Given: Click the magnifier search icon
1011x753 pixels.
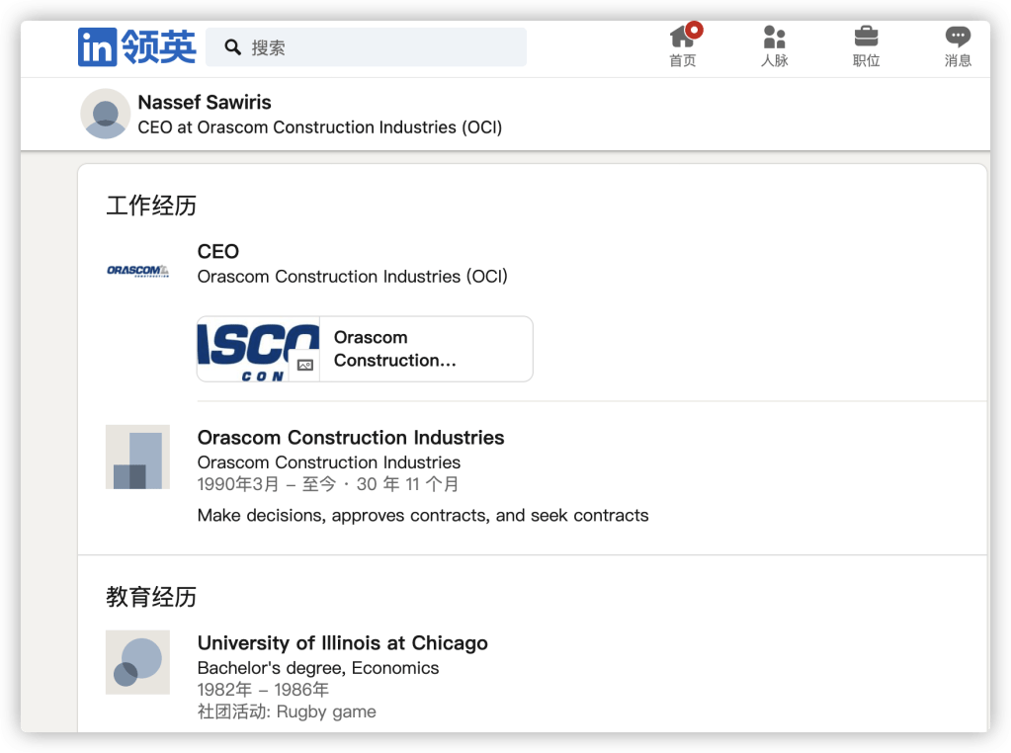Looking at the screenshot, I should point(233,47).
